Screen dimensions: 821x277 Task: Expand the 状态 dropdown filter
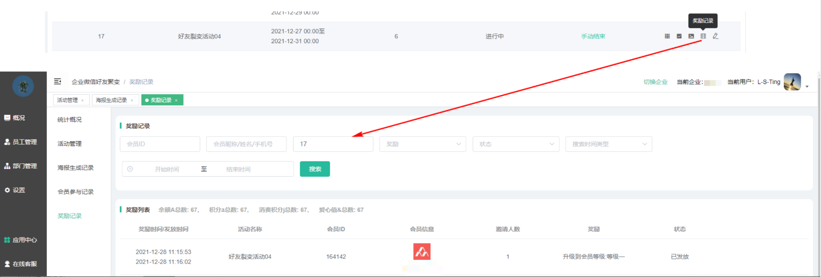click(x=515, y=144)
